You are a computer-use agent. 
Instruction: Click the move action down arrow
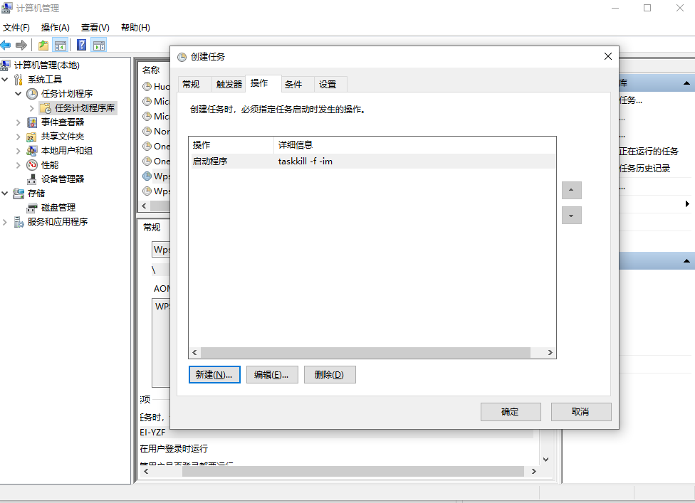[571, 215]
